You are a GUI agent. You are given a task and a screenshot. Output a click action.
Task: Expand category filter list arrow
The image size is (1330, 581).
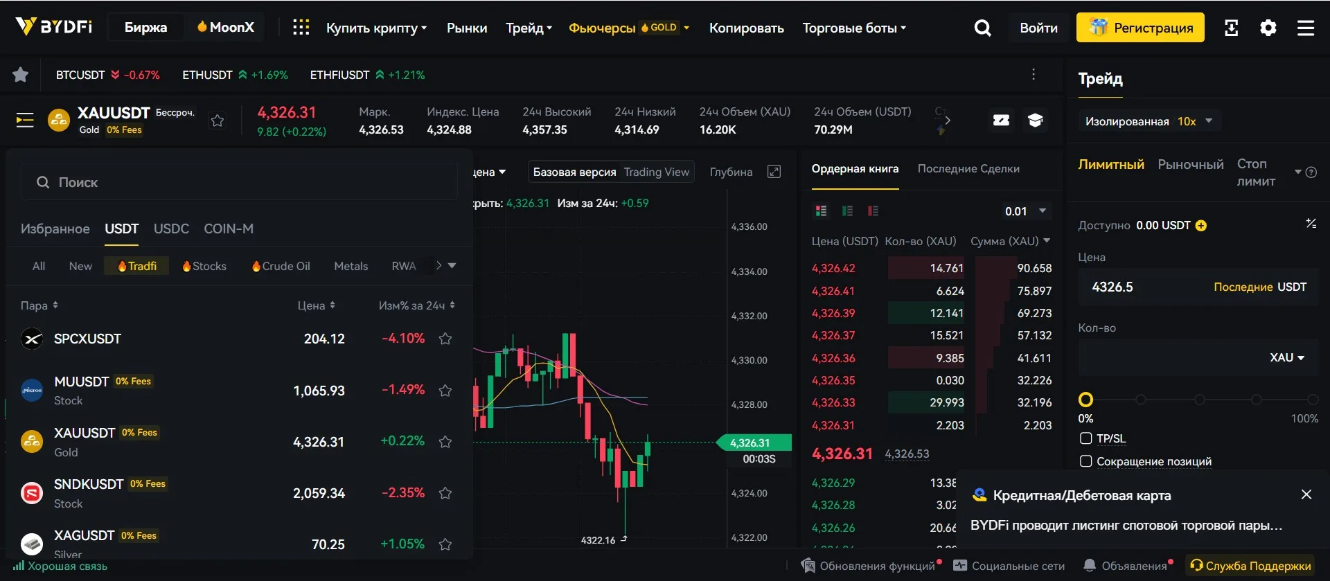[452, 266]
